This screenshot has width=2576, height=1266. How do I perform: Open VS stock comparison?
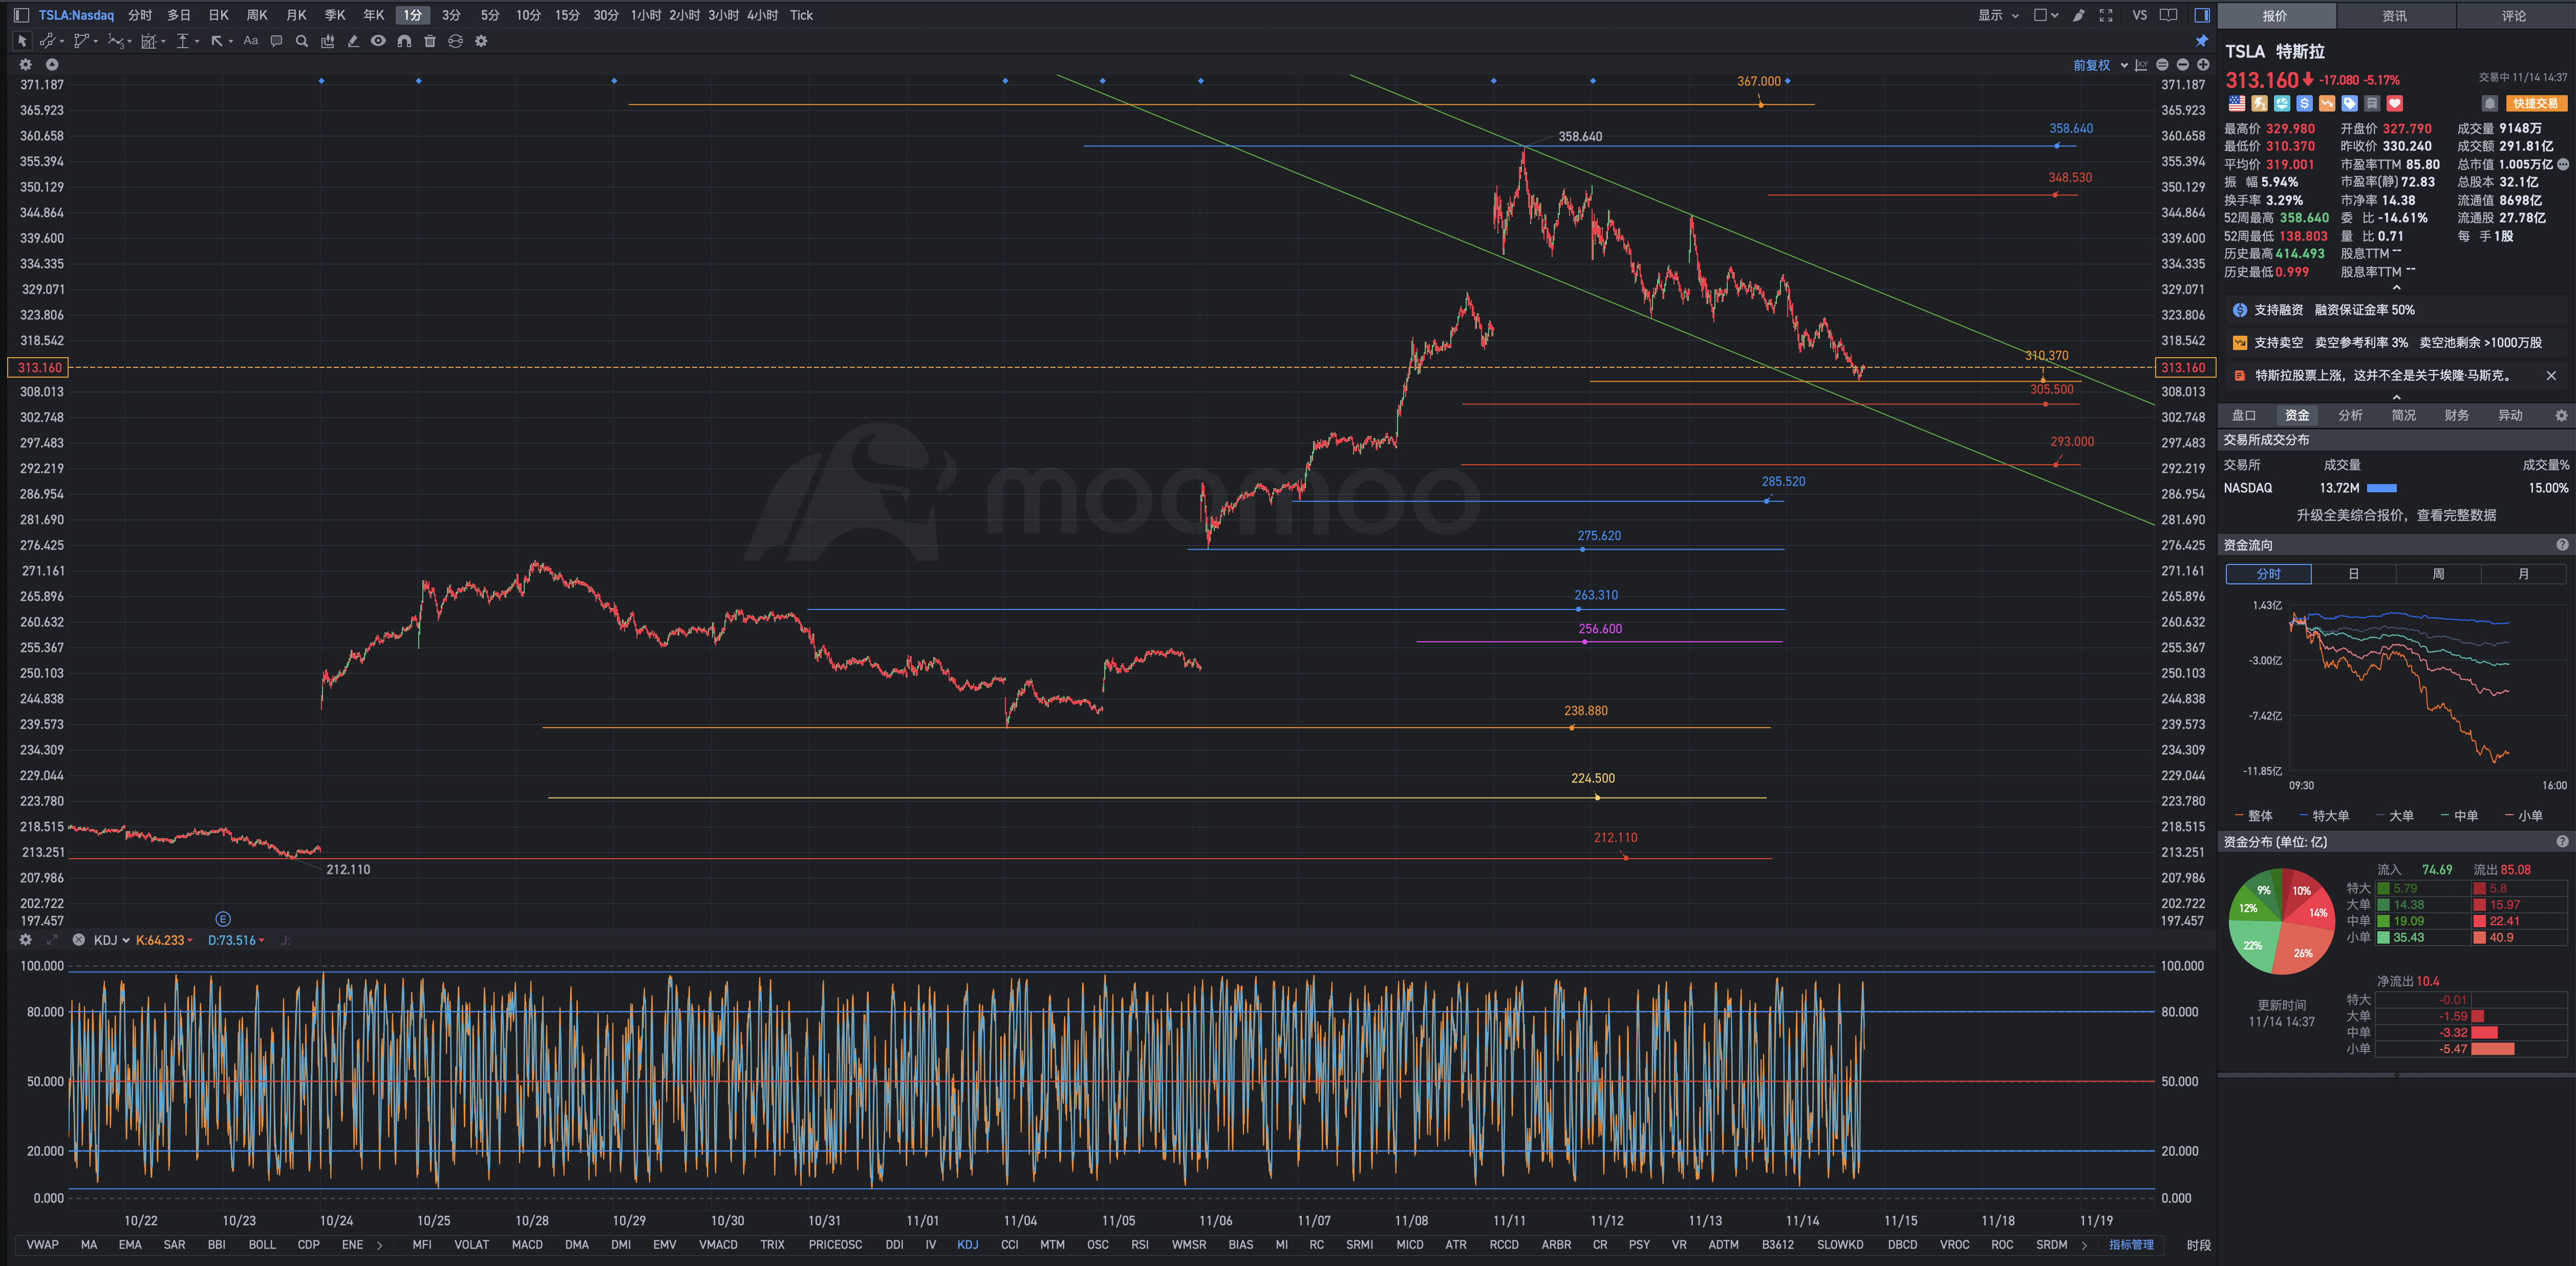tap(2139, 15)
